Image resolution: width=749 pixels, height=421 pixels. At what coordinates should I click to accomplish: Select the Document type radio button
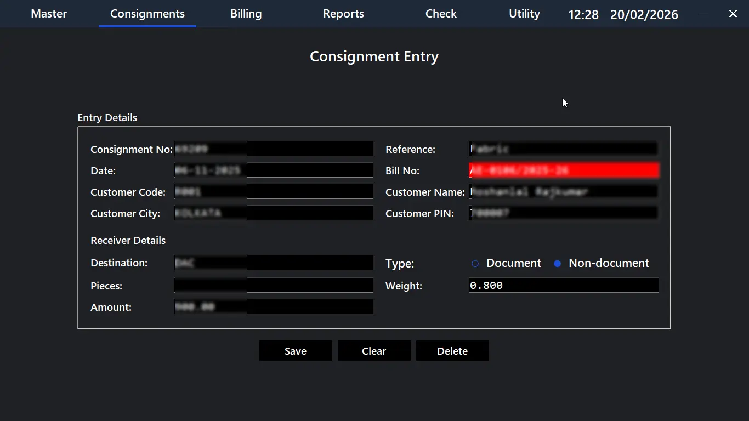(475, 264)
